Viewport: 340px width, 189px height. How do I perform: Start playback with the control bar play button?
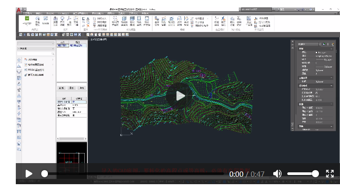point(29,174)
